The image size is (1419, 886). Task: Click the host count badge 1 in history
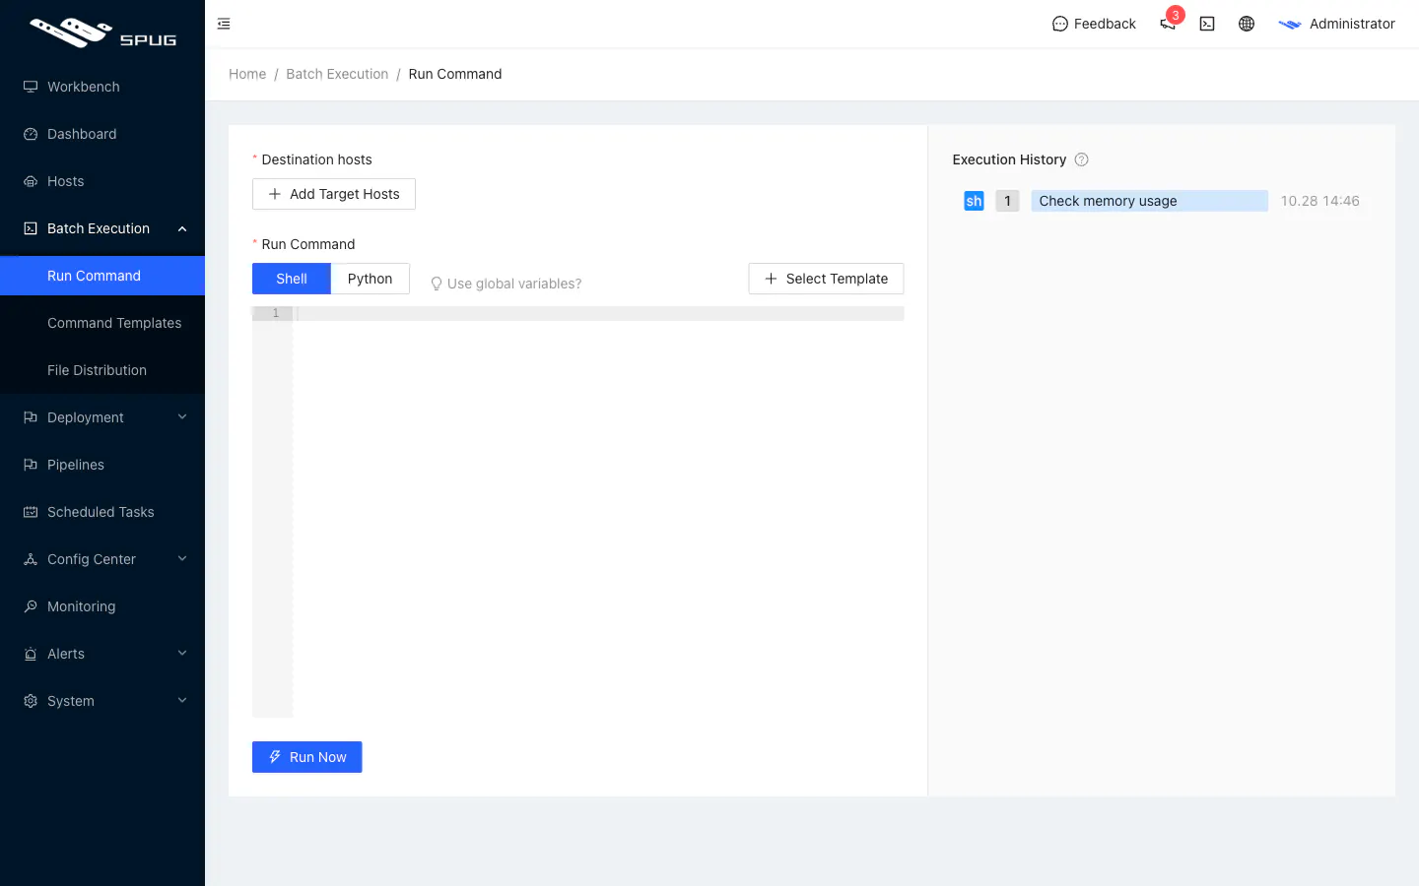(1007, 201)
